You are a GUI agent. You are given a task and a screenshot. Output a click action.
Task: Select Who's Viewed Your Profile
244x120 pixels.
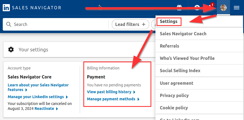(187, 58)
